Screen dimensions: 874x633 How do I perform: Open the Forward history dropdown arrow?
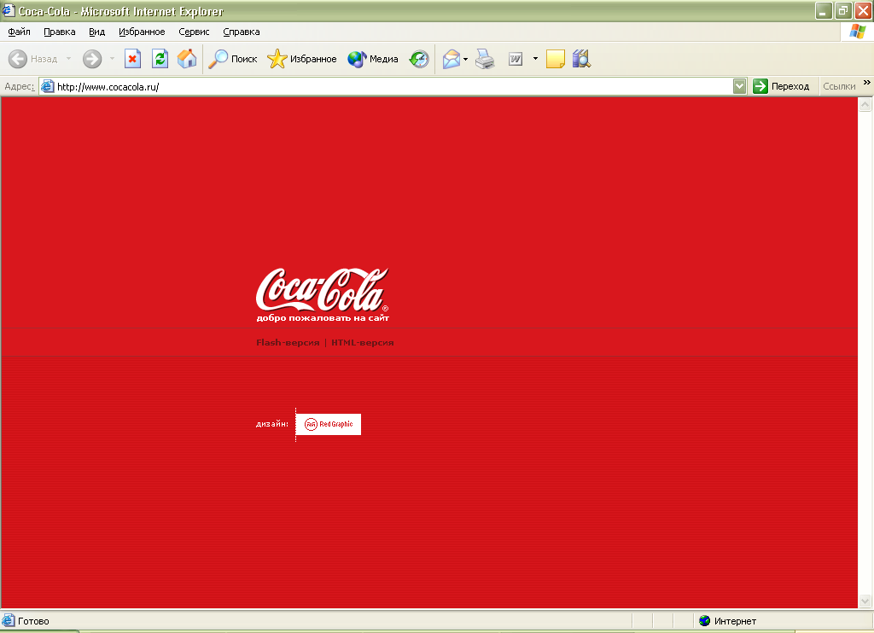[x=112, y=59]
